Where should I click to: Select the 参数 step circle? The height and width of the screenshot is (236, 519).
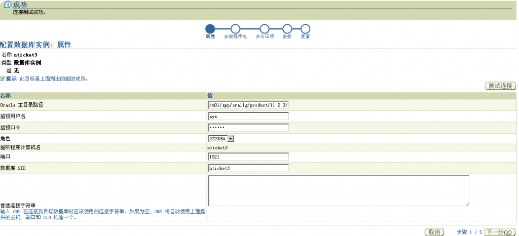[287, 29]
